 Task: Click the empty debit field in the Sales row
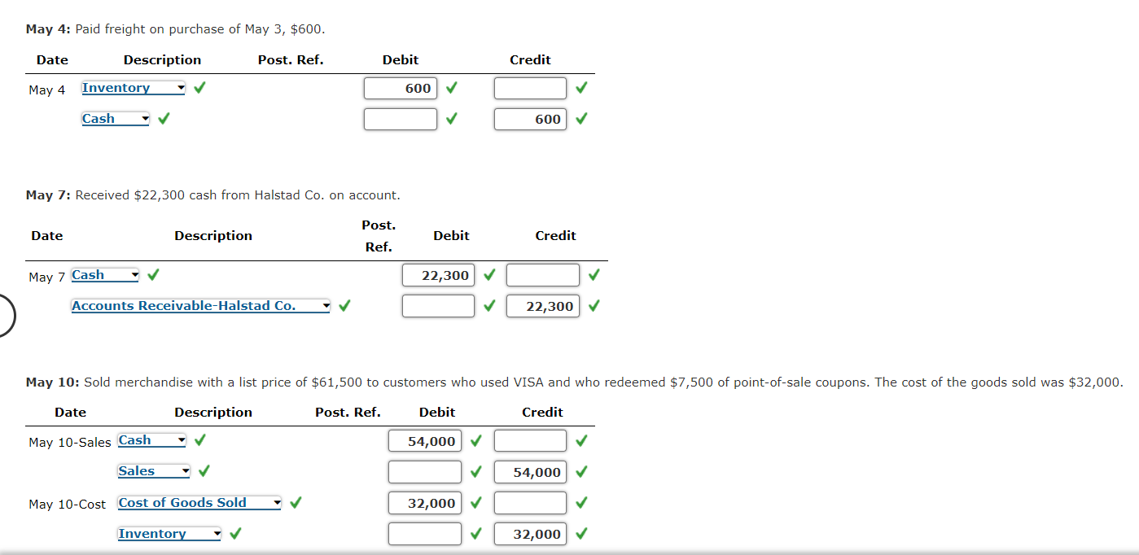click(424, 471)
